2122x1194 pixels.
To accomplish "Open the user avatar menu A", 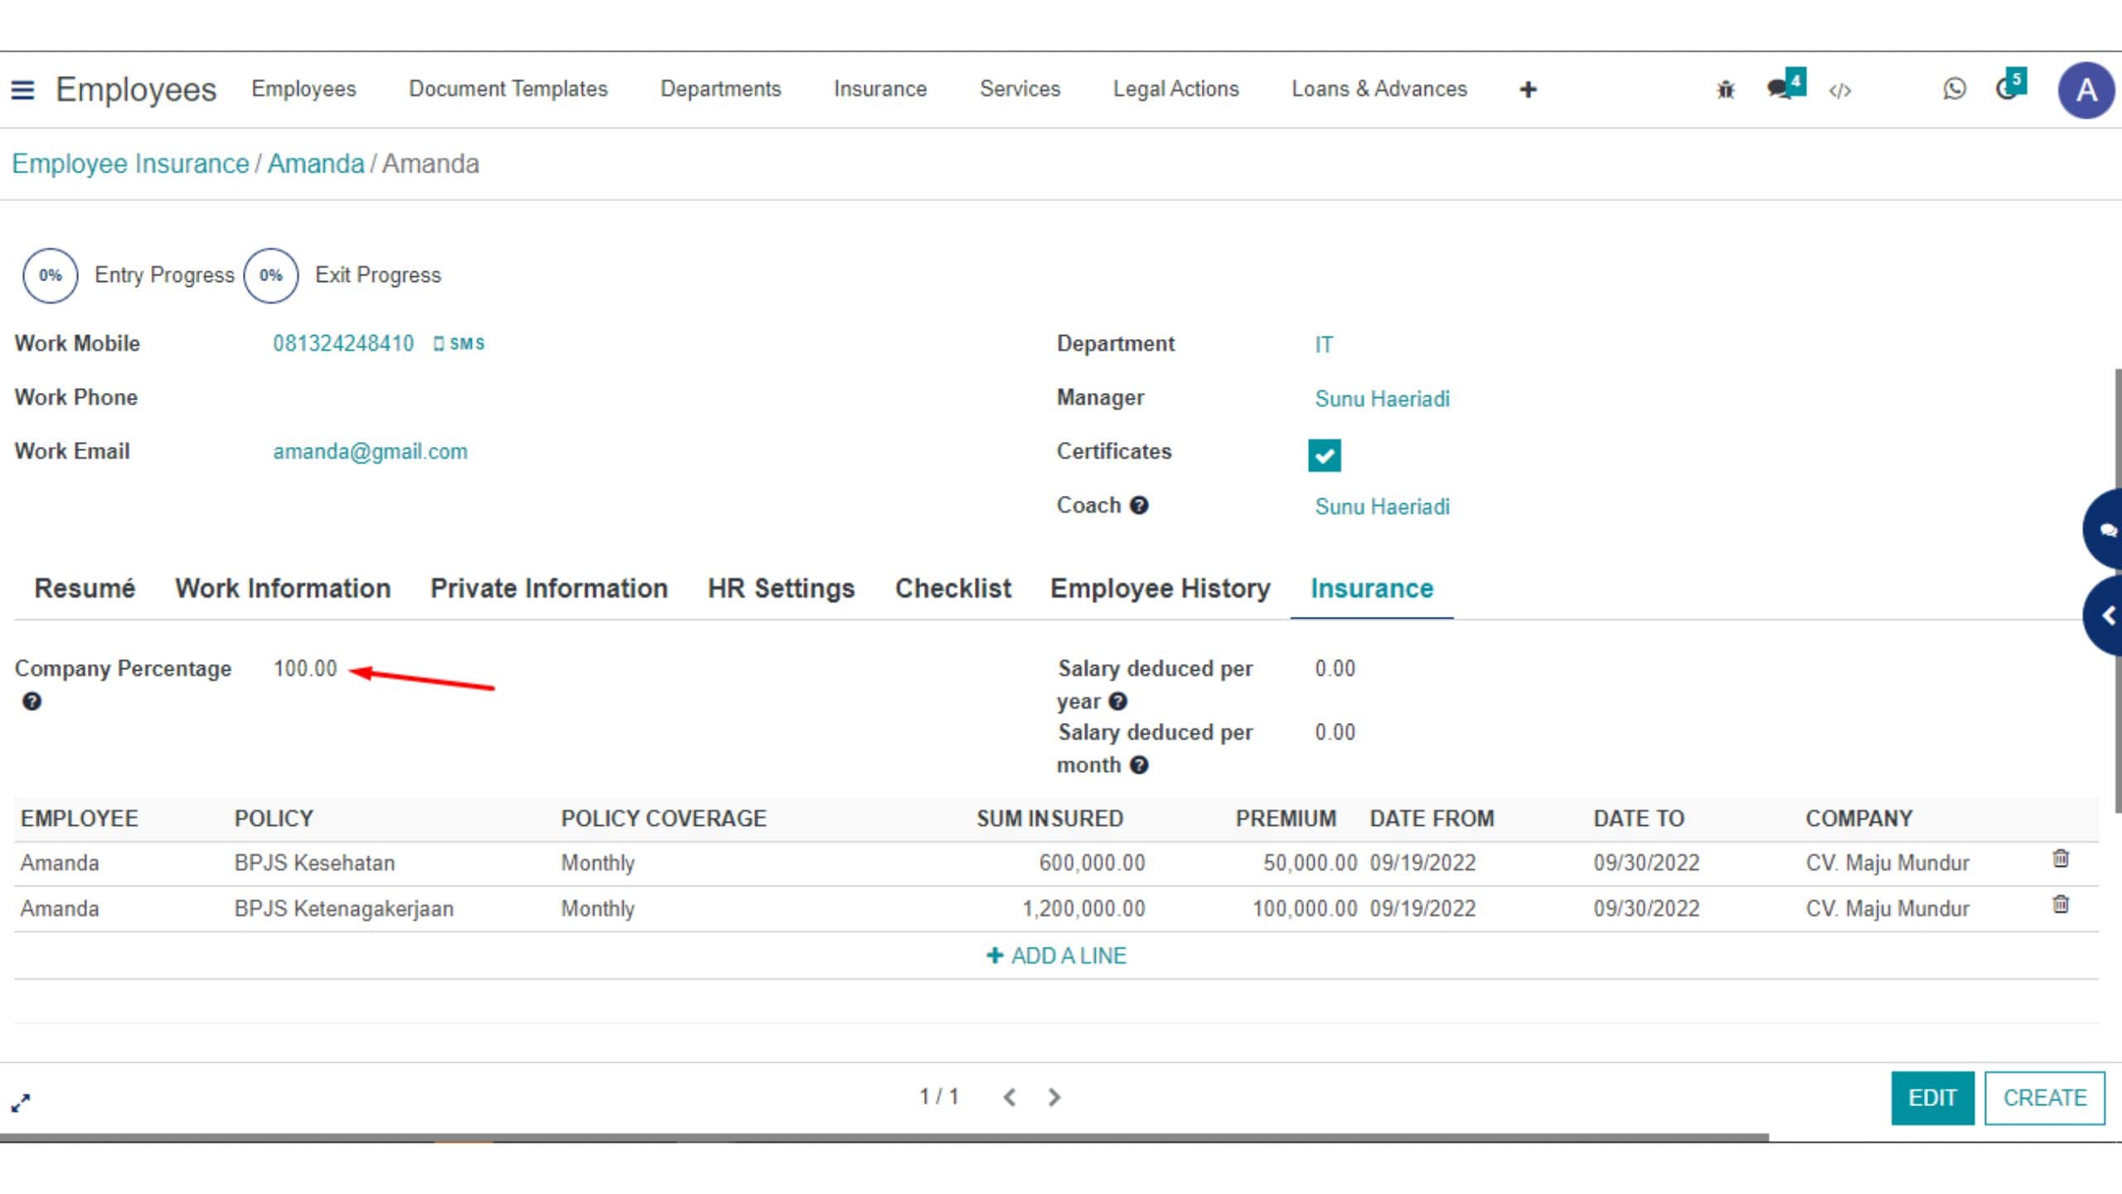I will (x=2086, y=90).
